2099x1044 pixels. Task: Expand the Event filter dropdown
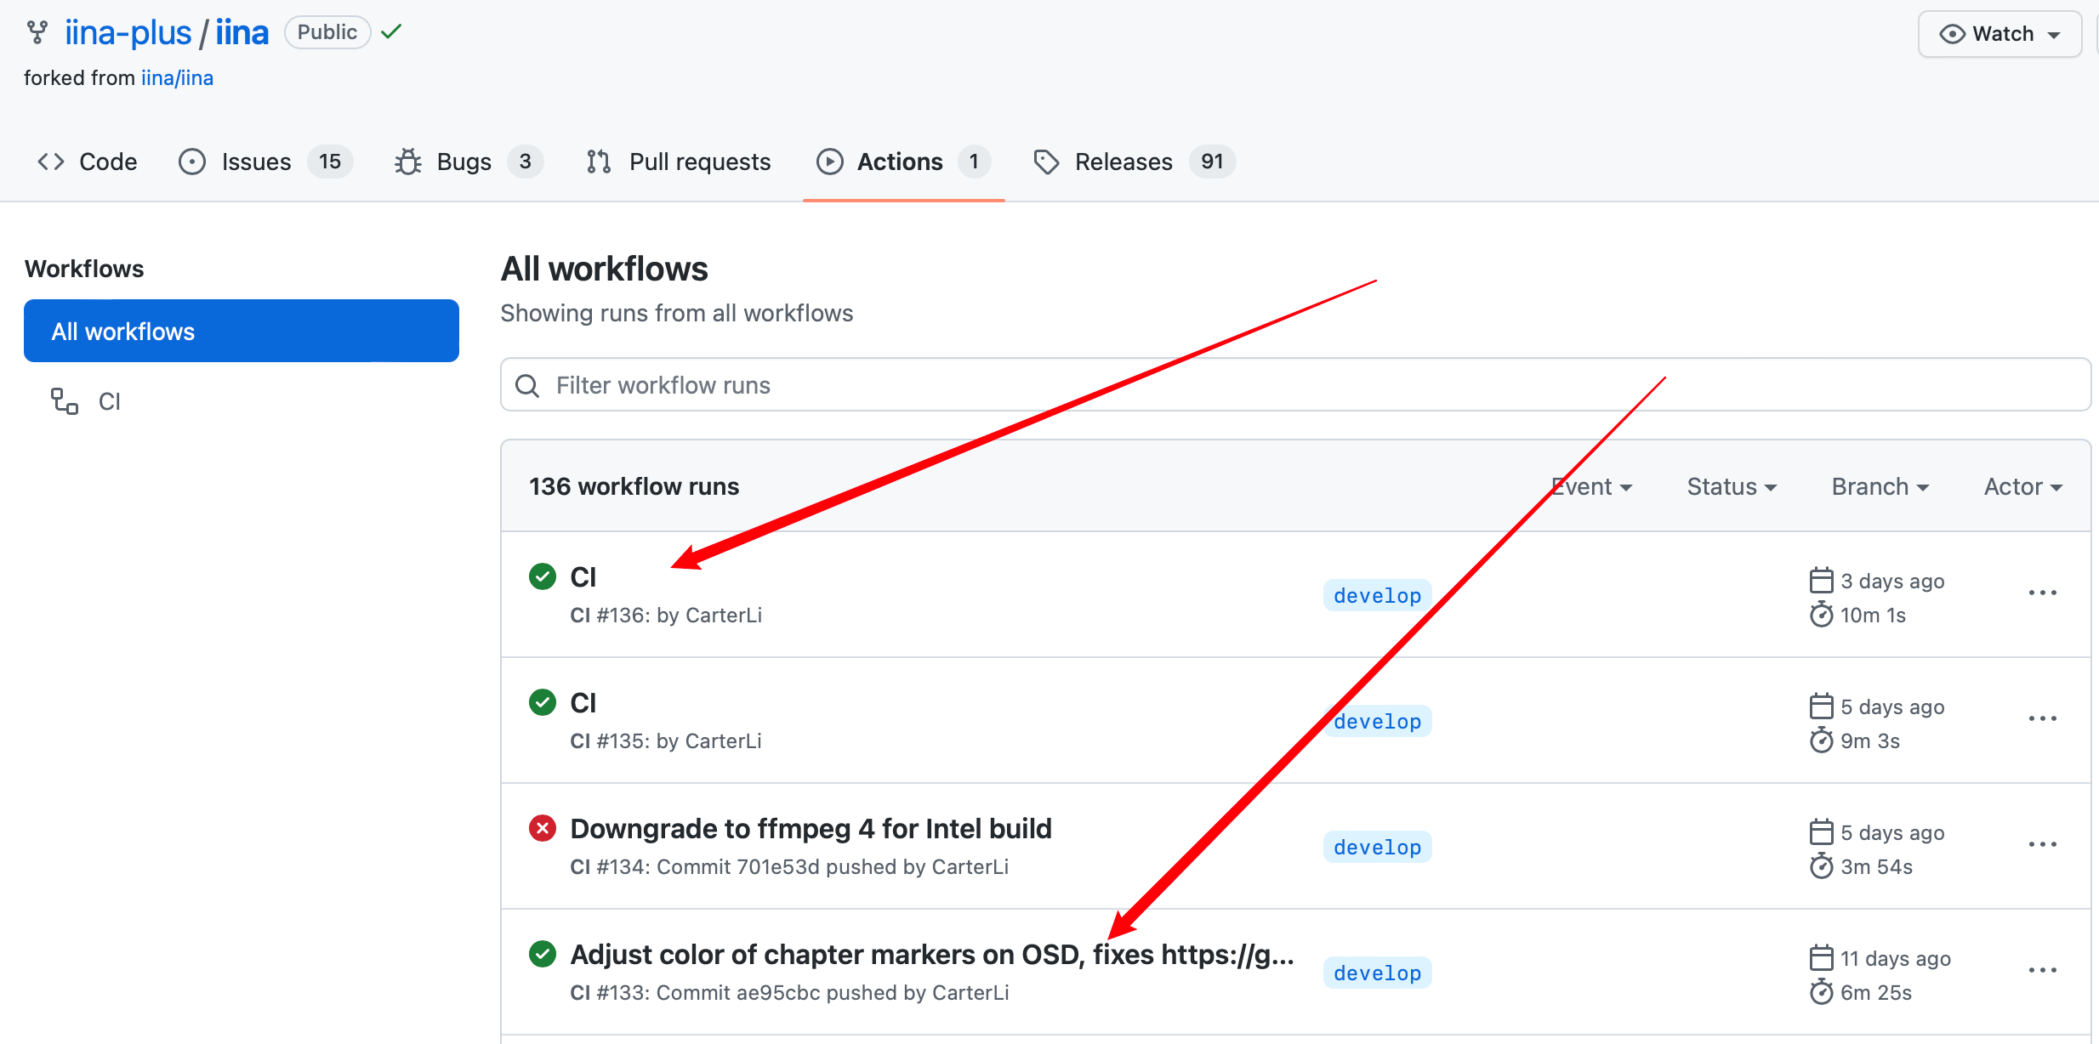[x=1591, y=486]
